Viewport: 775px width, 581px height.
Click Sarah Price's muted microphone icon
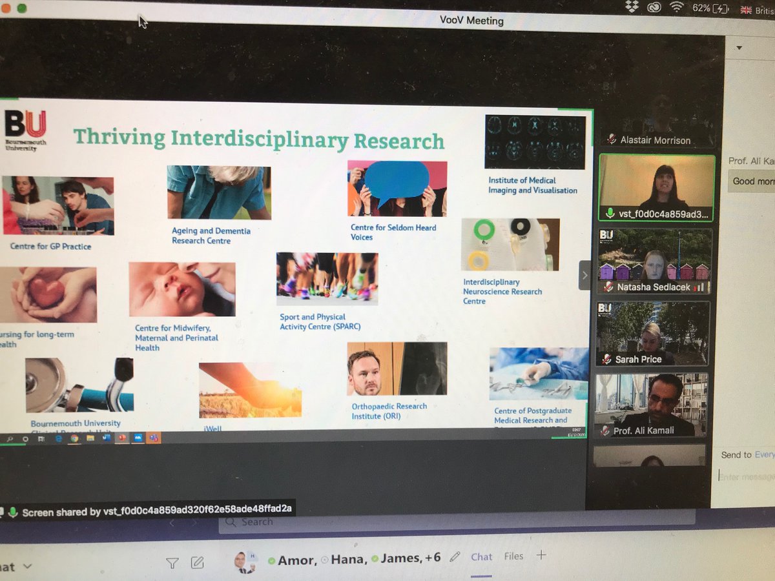pos(607,359)
